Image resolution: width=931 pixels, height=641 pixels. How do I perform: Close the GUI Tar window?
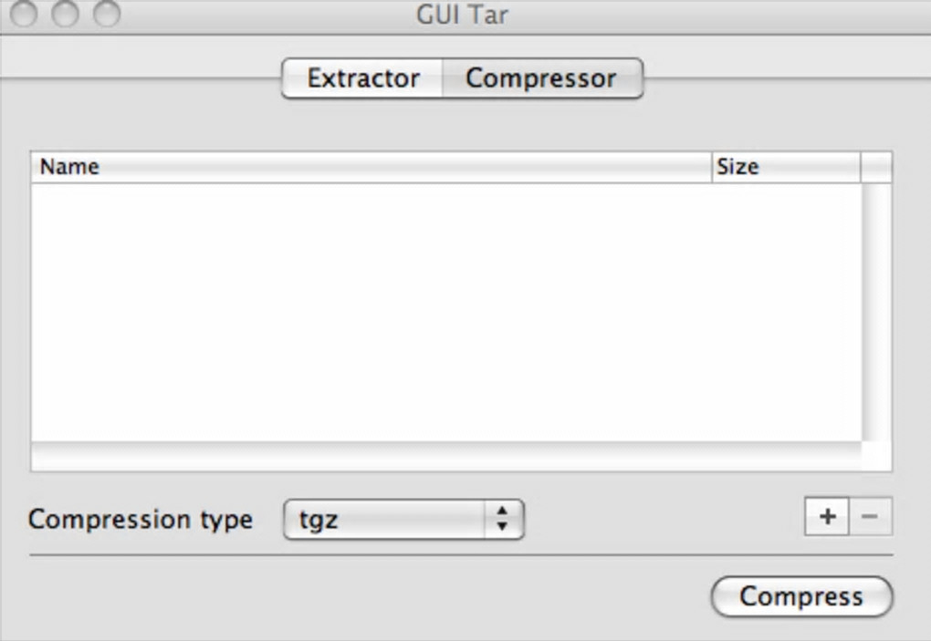[24, 14]
